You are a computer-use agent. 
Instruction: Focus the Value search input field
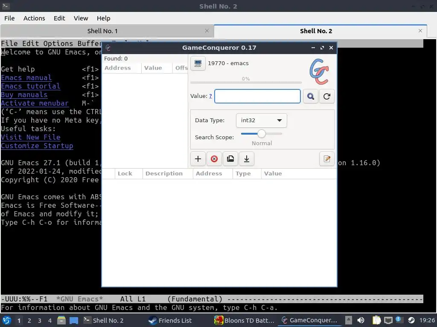(257, 96)
